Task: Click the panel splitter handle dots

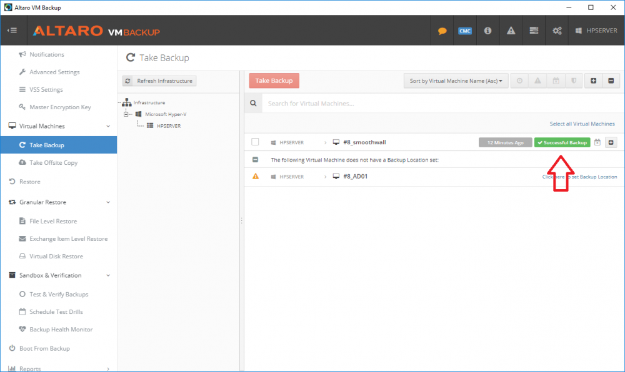Action: pos(241,220)
